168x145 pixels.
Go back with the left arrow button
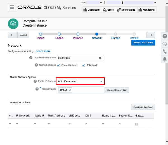(12, 35)
